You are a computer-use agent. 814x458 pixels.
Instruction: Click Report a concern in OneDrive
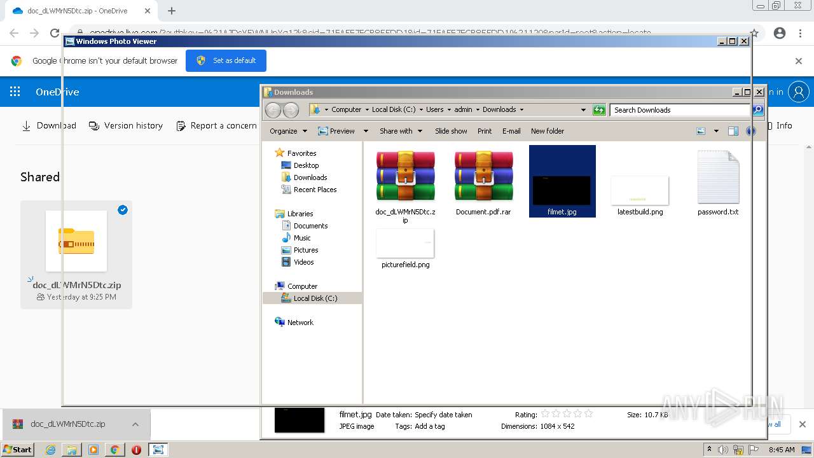pos(216,126)
